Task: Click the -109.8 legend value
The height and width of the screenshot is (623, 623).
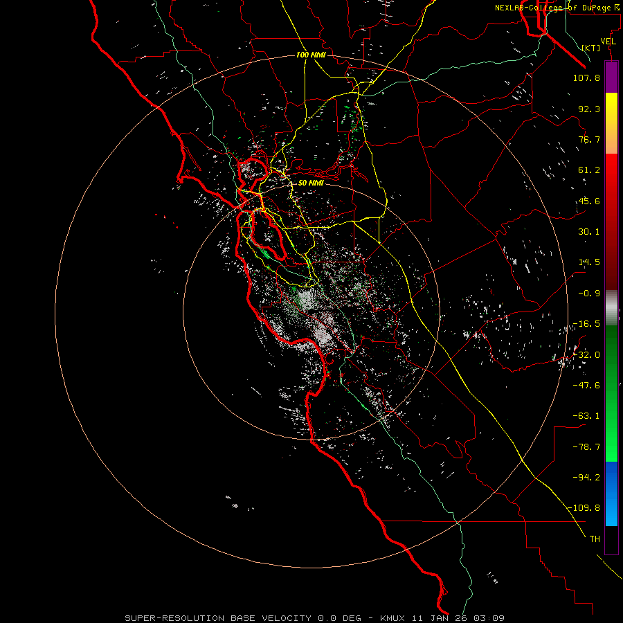Action: (x=584, y=508)
